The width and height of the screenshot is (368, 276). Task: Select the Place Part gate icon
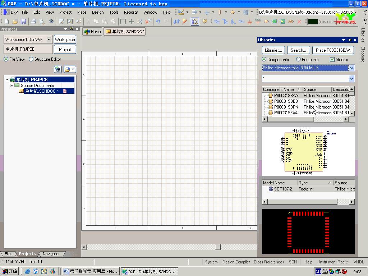pyautogui.click(x=266, y=22)
